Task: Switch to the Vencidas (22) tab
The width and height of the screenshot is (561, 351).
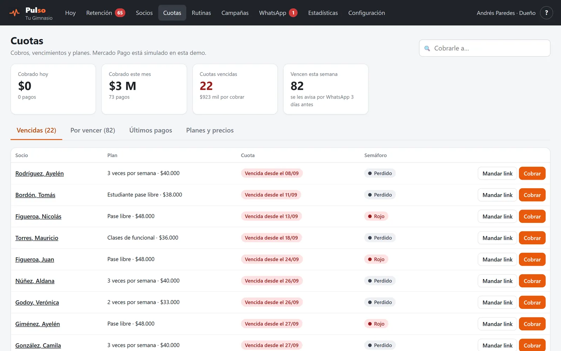Action: 36,130
